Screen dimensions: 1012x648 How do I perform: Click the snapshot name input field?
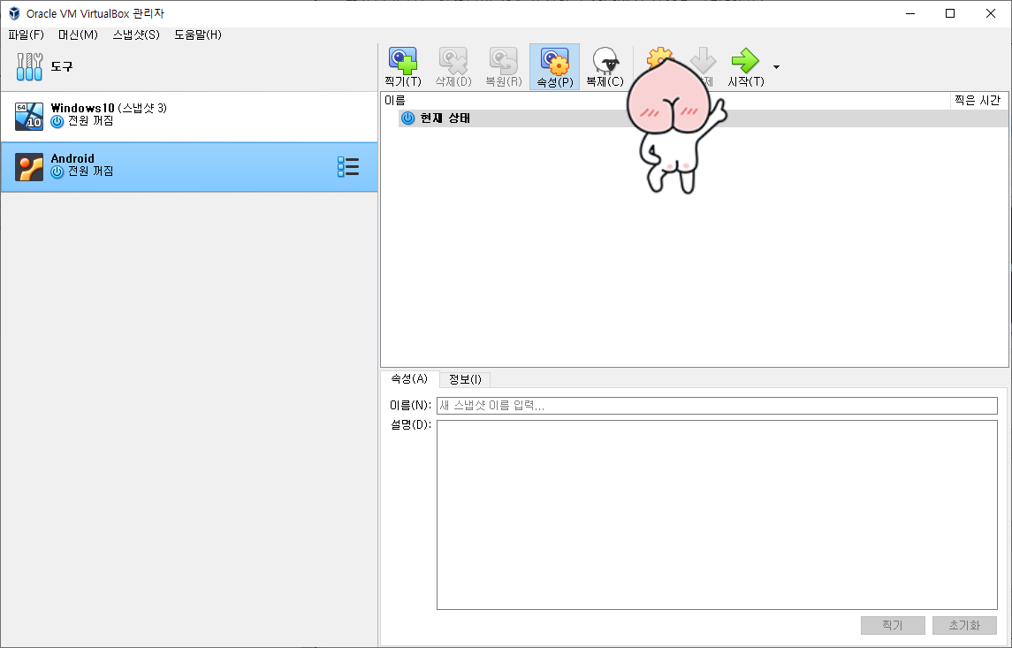(x=717, y=405)
